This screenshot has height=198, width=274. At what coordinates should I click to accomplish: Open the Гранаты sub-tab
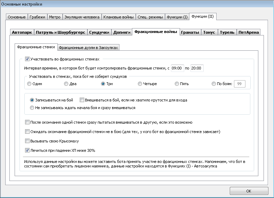coord(190,32)
